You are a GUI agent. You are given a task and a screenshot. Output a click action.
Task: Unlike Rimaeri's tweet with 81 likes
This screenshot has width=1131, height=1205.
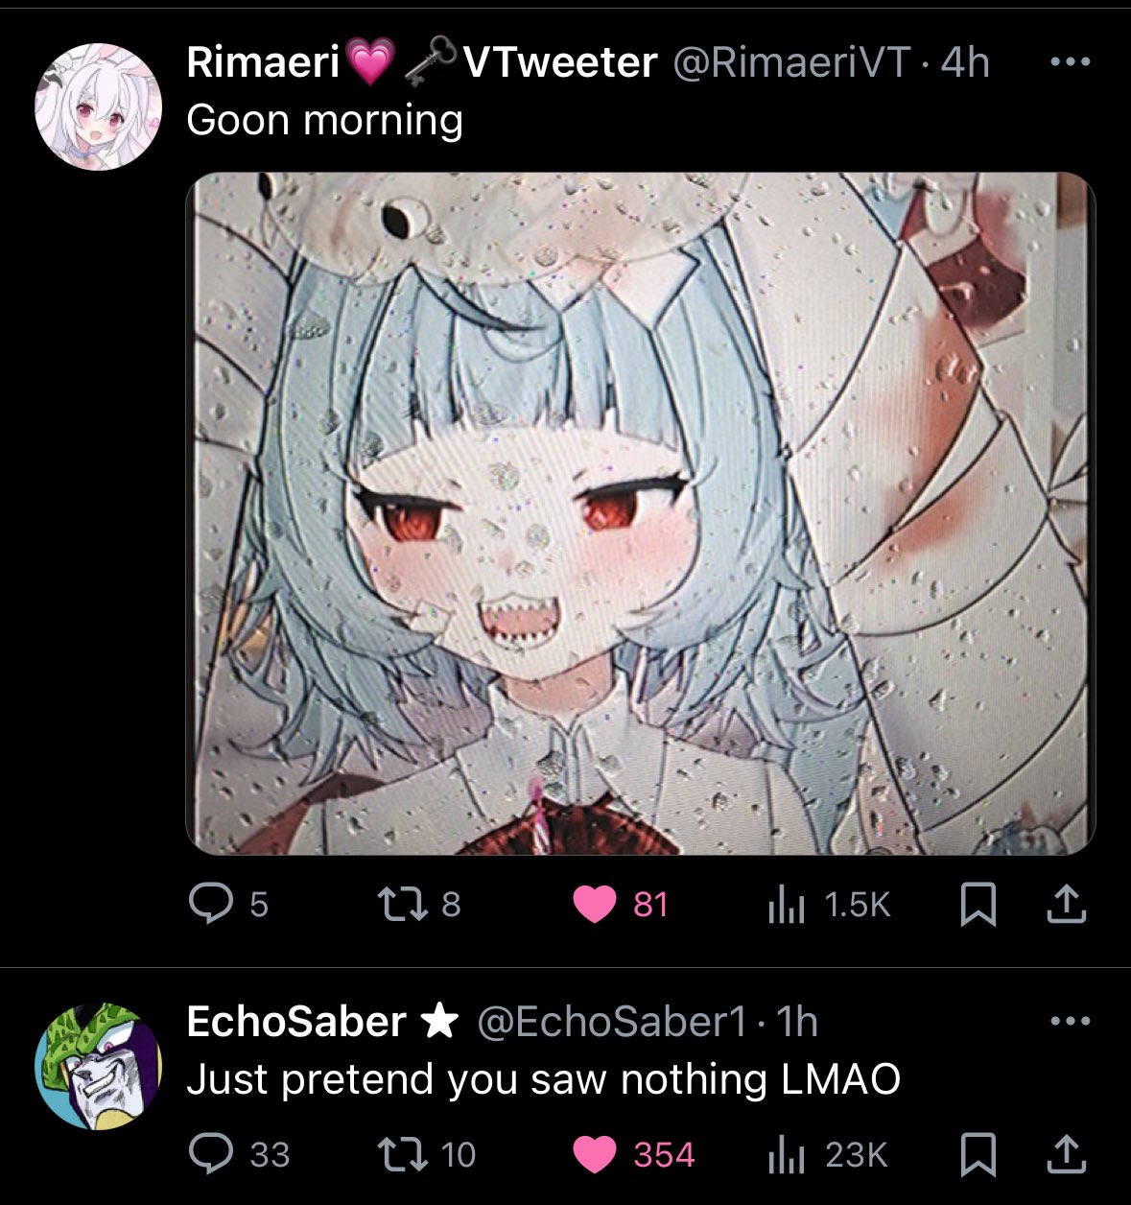(620, 904)
